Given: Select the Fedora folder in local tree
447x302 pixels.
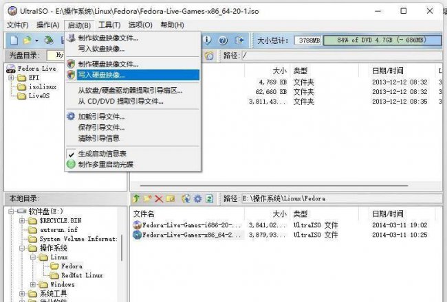Looking at the screenshot, I should tap(72, 266).
